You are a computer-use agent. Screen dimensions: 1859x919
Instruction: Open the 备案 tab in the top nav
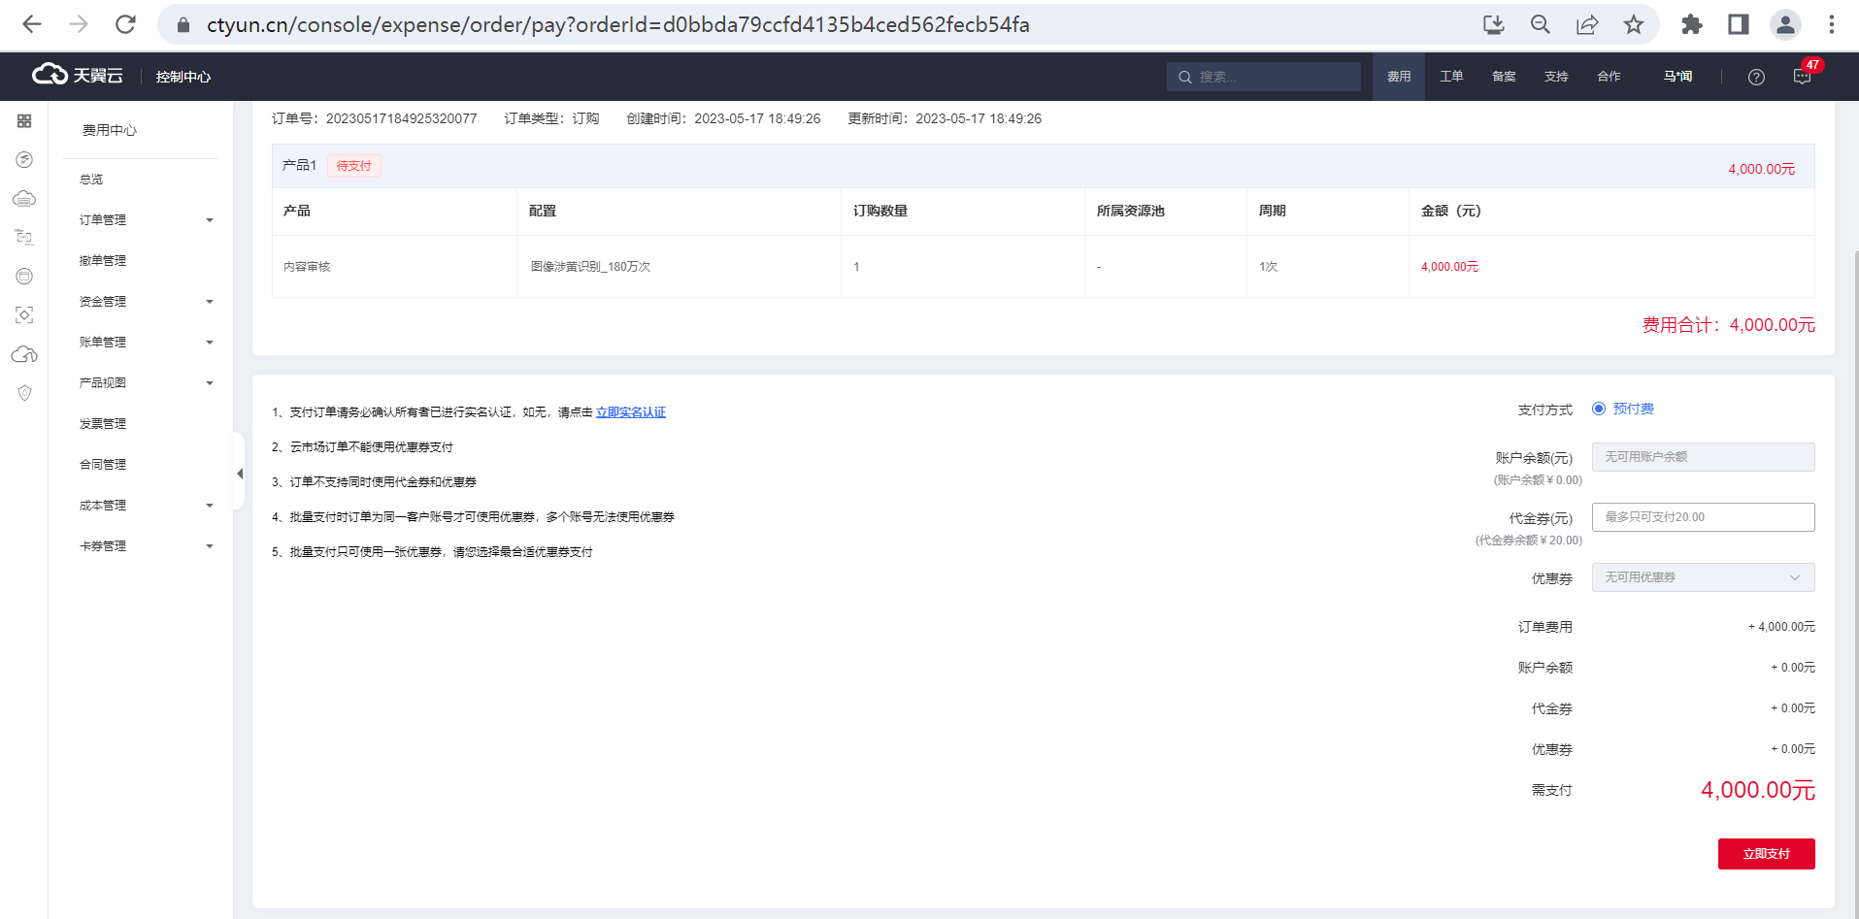point(1504,77)
